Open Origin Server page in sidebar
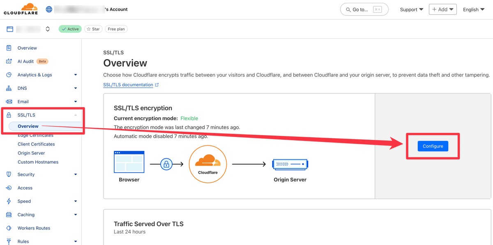The width and height of the screenshot is (493, 245). click(31, 153)
